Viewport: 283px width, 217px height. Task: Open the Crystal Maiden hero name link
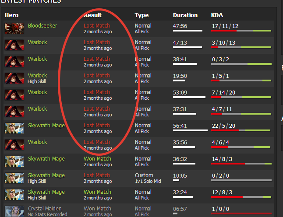(45, 209)
